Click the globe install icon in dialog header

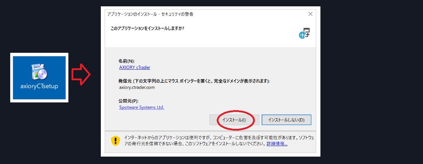[304, 33]
